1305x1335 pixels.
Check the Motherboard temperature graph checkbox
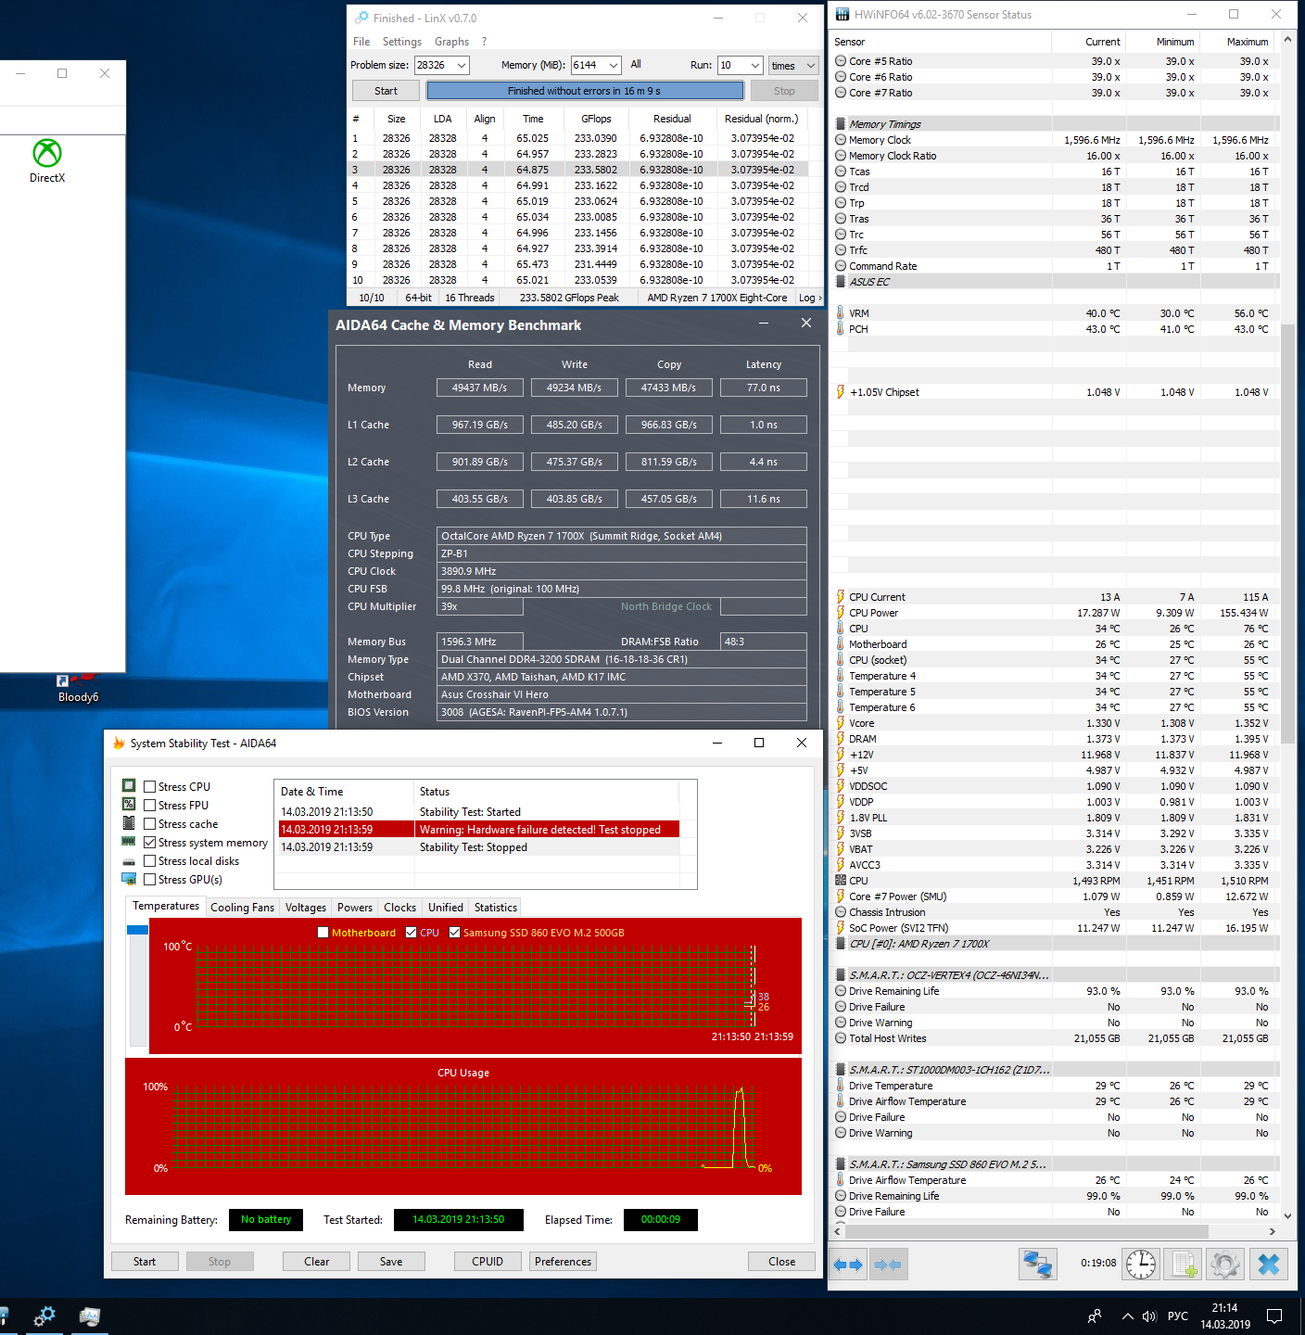(323, 933)
